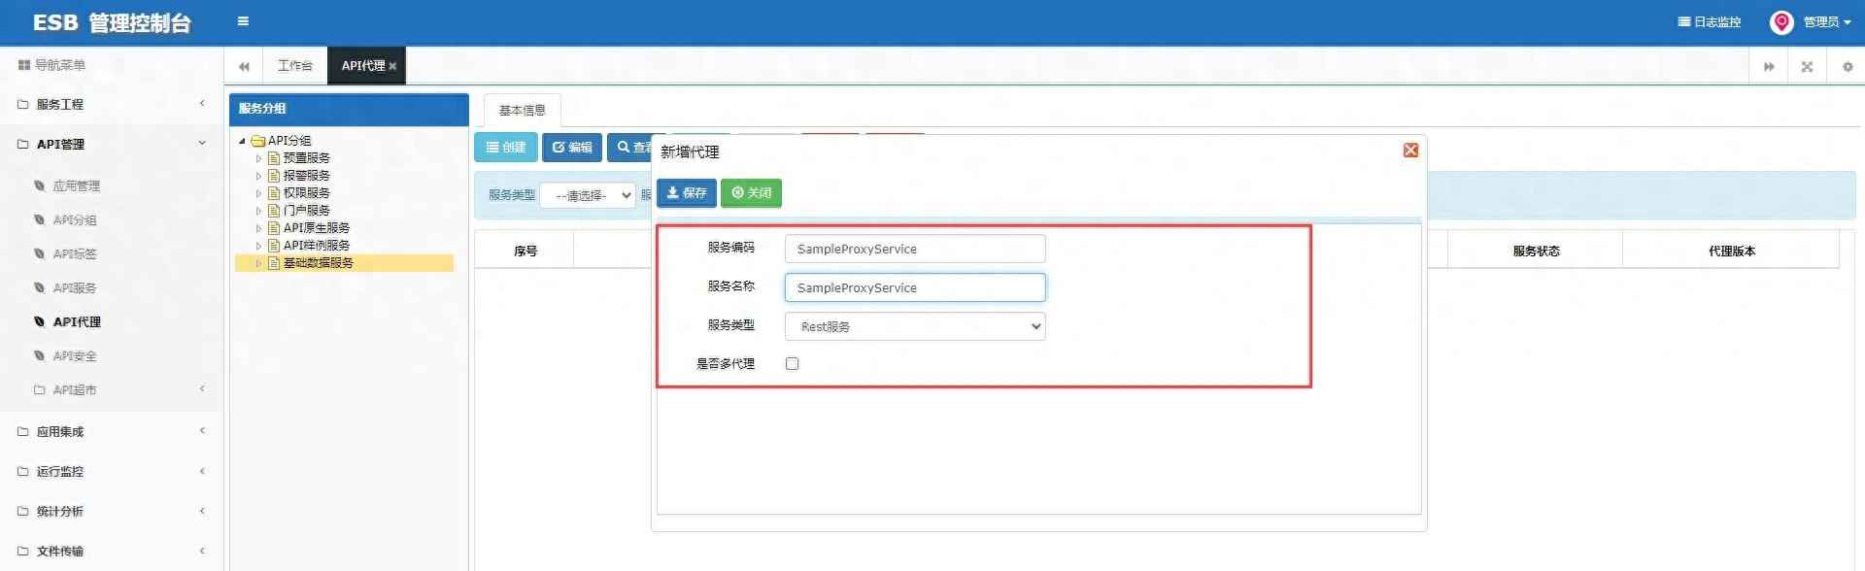This screenshot has height=571, width=1865.
Task: Open API分组 in the sidebar
Action: 74,219
